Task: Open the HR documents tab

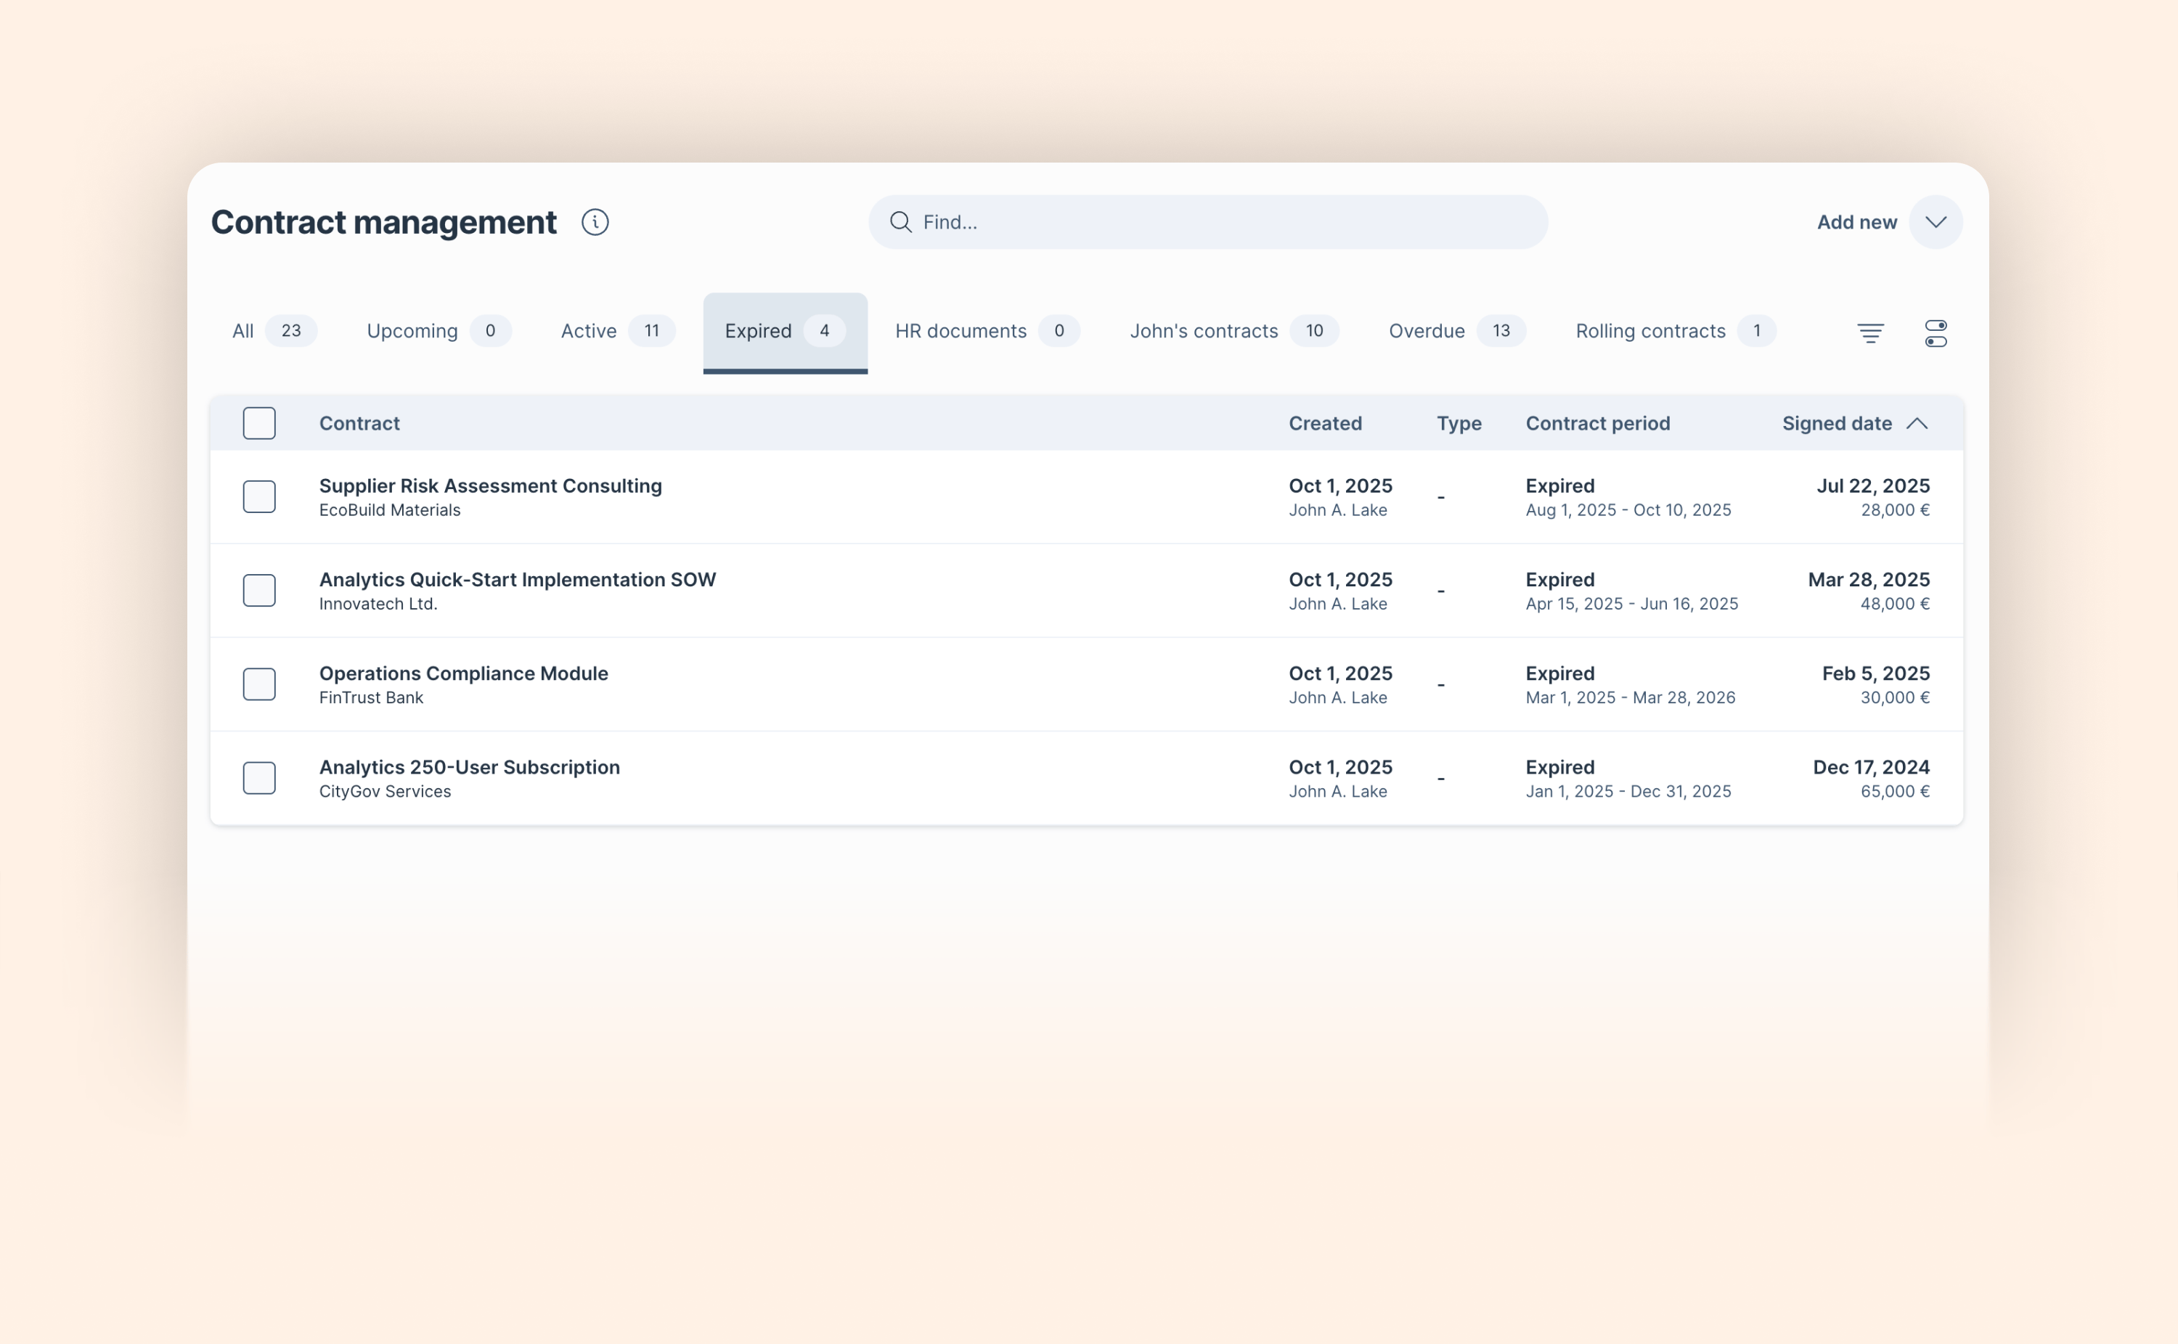Action: pos(961,331)
